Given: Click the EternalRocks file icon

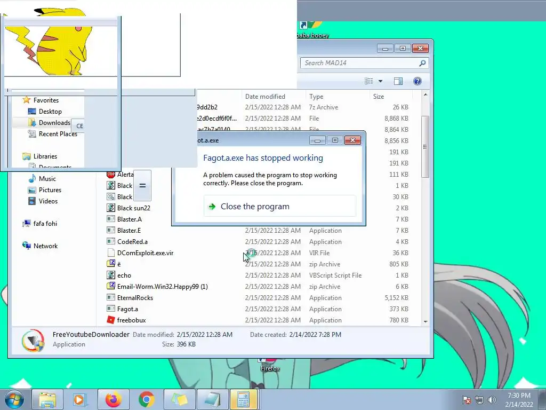Looking at the screenshot, I should tap(111, 298).
